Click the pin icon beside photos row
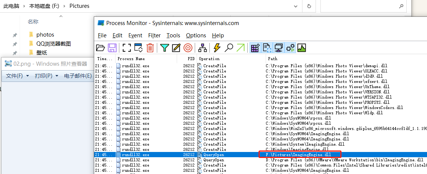 click(15, 35)
